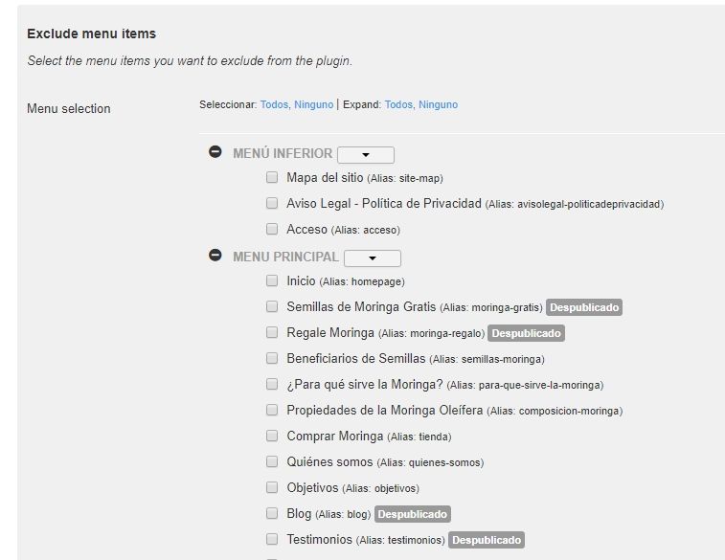Click Seleccionar Ninguno link
Viewport: 725px width, 560px height.
pos(313,105)
